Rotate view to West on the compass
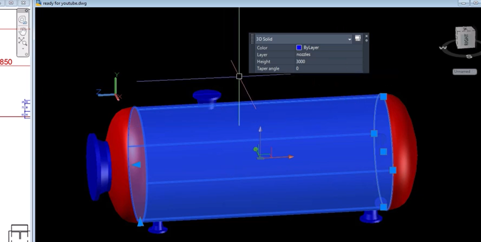 [443, 48]
